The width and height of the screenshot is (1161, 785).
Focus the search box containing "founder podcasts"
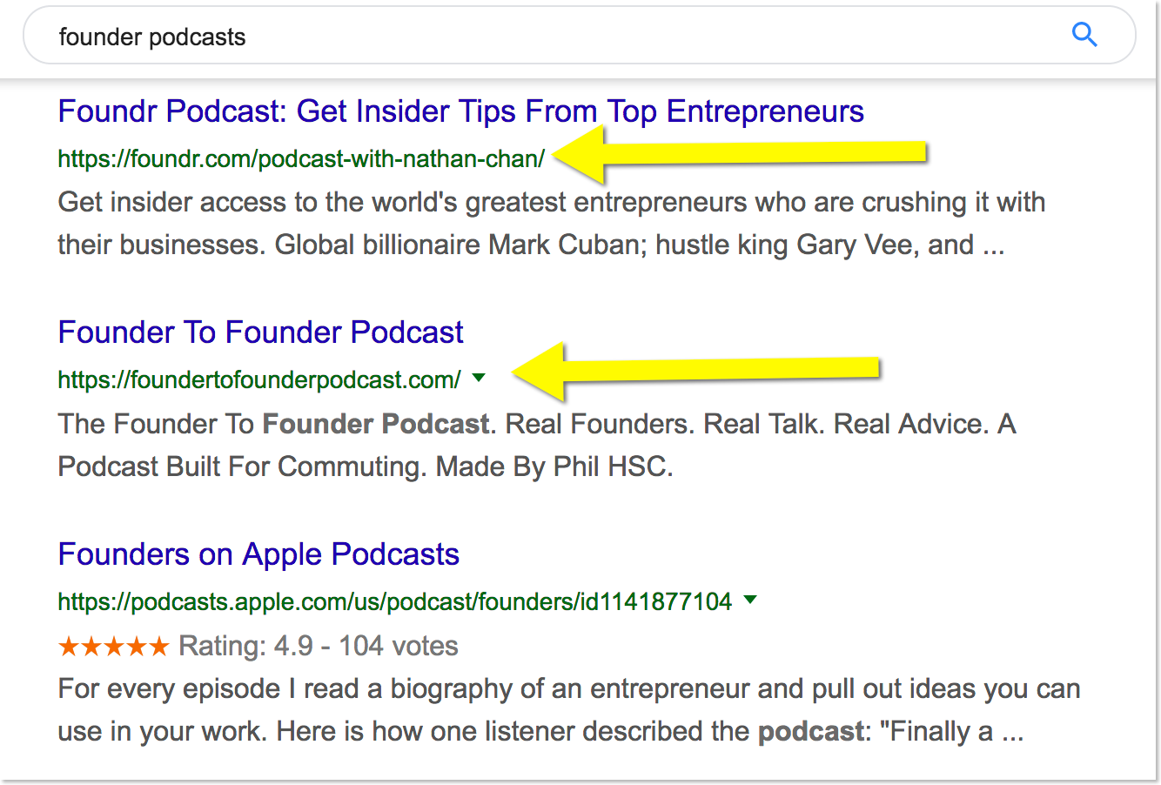point(522,37)
